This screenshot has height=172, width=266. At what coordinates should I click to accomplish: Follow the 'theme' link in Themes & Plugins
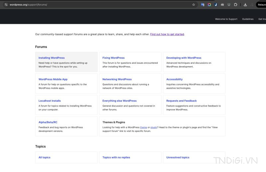(x=144, y=127)
